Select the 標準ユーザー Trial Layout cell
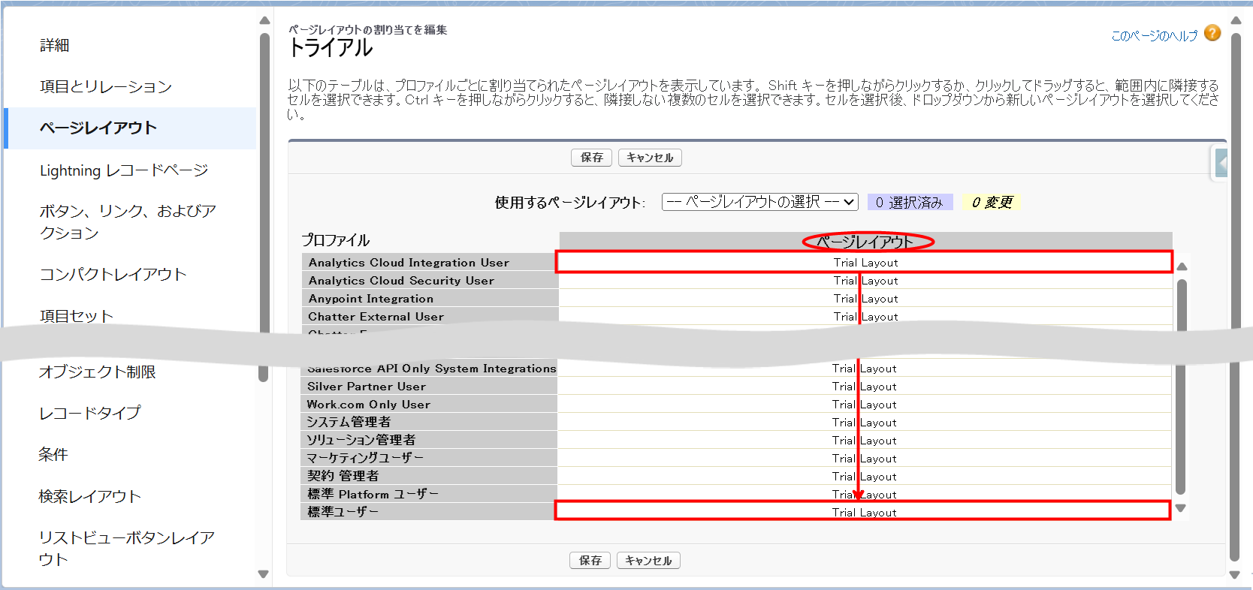The image size is (1253, 590). (x=863, y=512)
